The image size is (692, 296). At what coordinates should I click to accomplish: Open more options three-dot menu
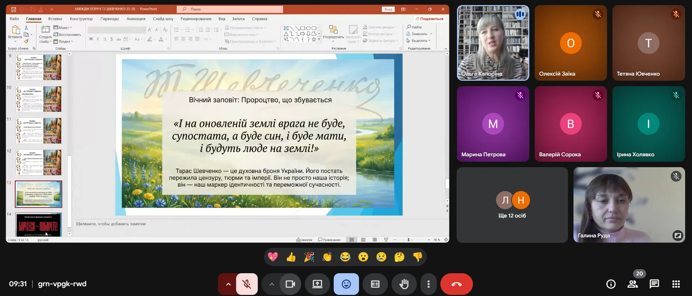(x=428, y=284)
